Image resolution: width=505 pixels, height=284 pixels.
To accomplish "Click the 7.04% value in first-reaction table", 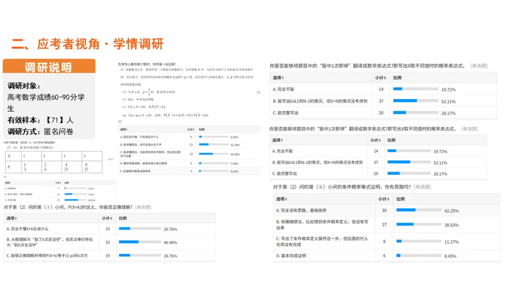I will click(x=234, y=163).
